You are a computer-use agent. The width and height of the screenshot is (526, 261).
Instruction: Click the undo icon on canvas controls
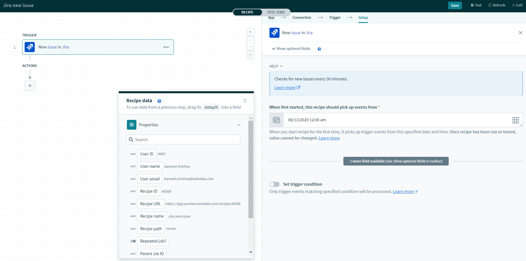pyautogui.click(x=250, y=32)
